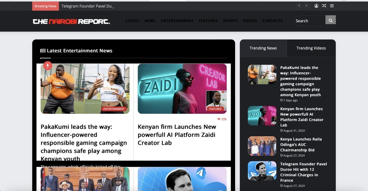Click the newspaper icon beside Latest Entertainment News
This screenshot has width=368, height=191.
click(43, 51)
